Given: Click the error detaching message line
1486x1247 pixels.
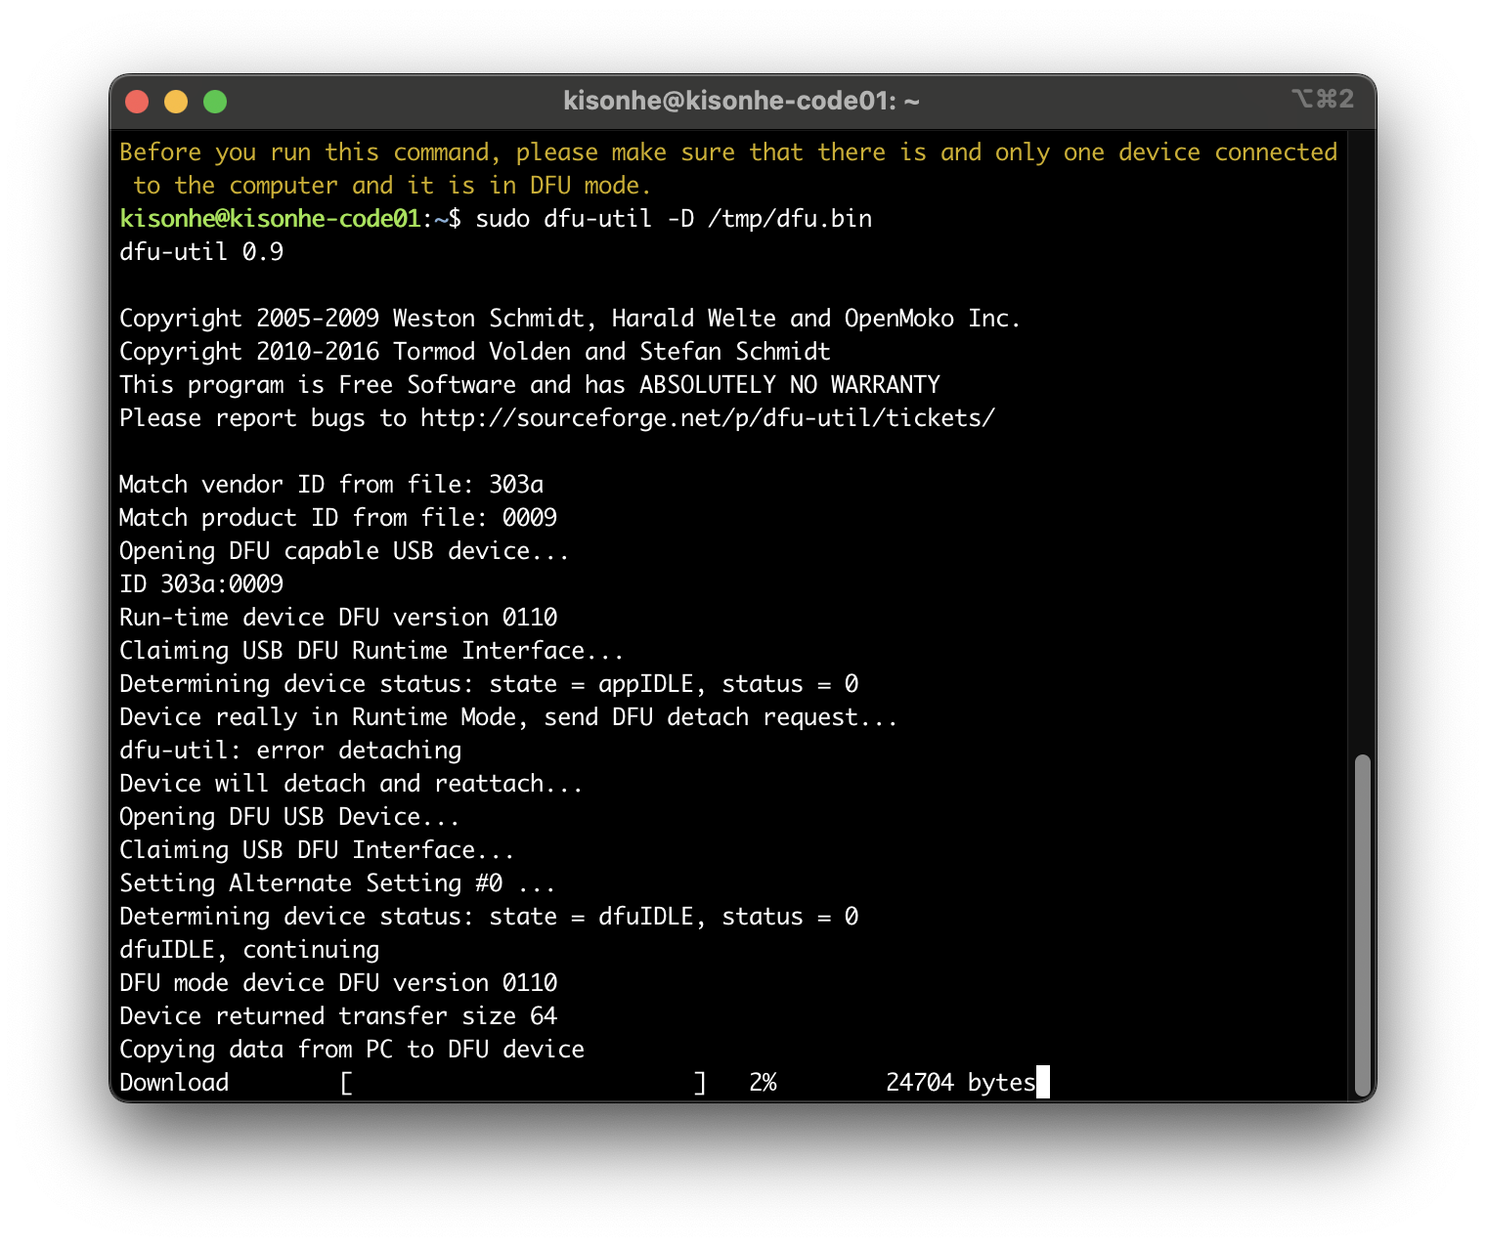Looking at the screenshot, I should click(x=290, y=751).
